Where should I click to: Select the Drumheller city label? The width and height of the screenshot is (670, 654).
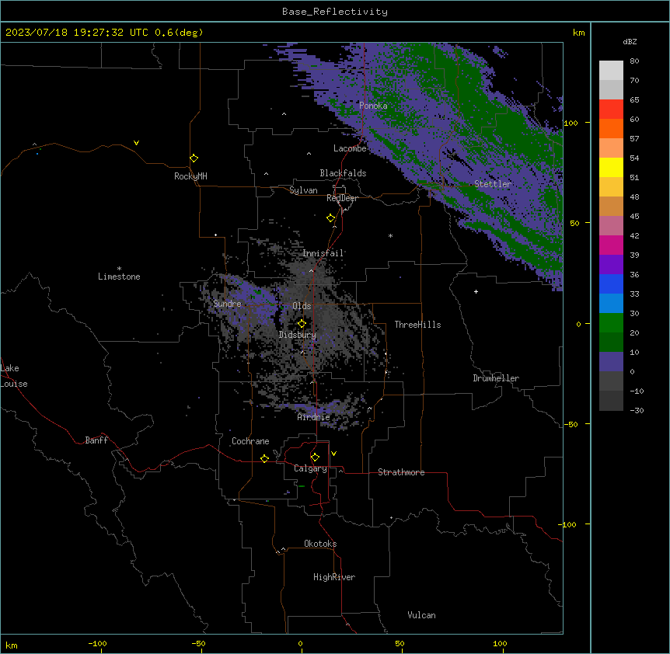496,378
